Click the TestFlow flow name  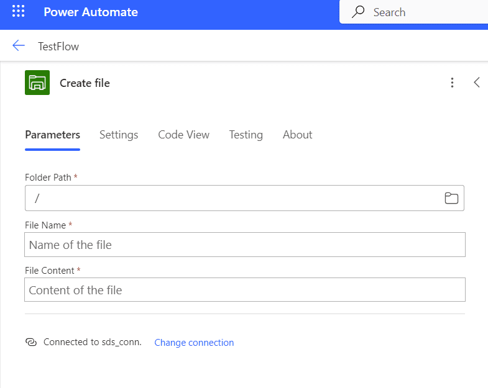click(x=58, y=47)
